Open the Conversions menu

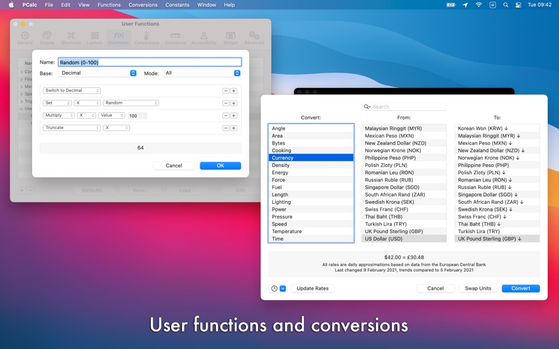click(x=143, y=5)
